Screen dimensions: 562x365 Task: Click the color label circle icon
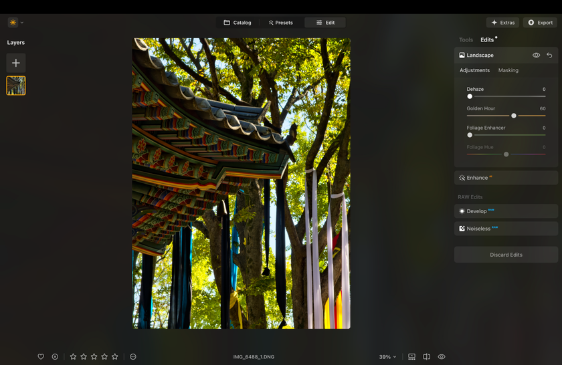[133, 357]
